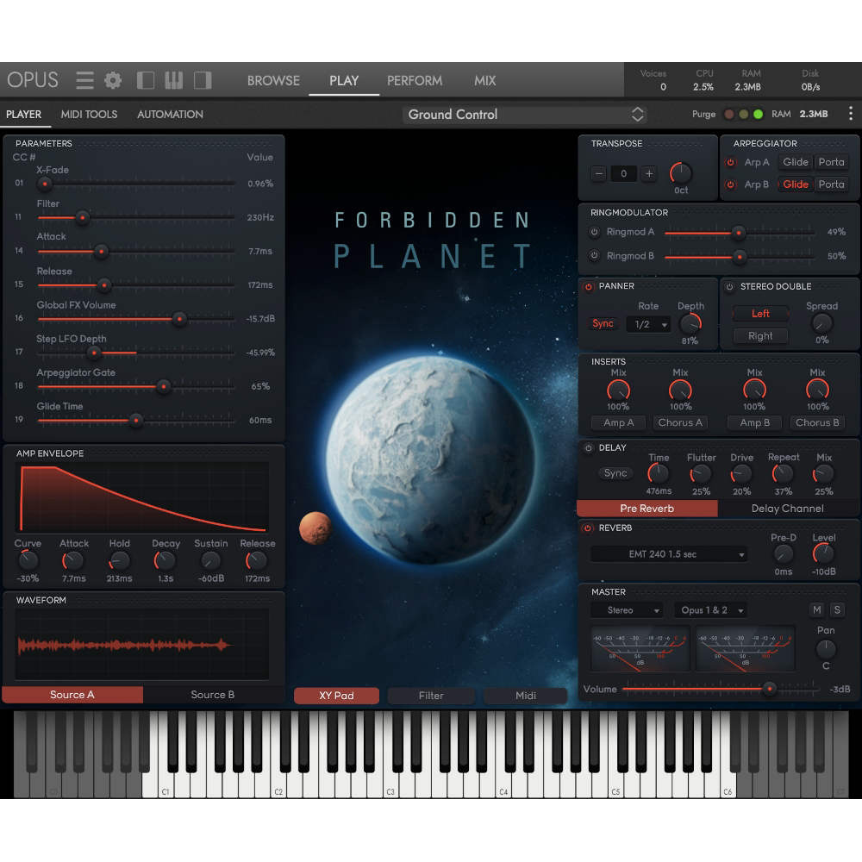Open the MIDI TOOLS tab

point(89,115)
